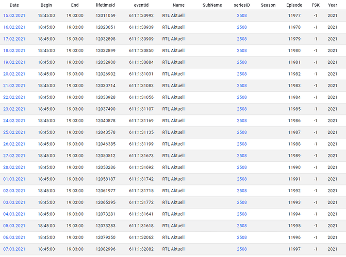346x257 pixels.
Task: Sort by the SubName column header
Action: click(212, 5)
